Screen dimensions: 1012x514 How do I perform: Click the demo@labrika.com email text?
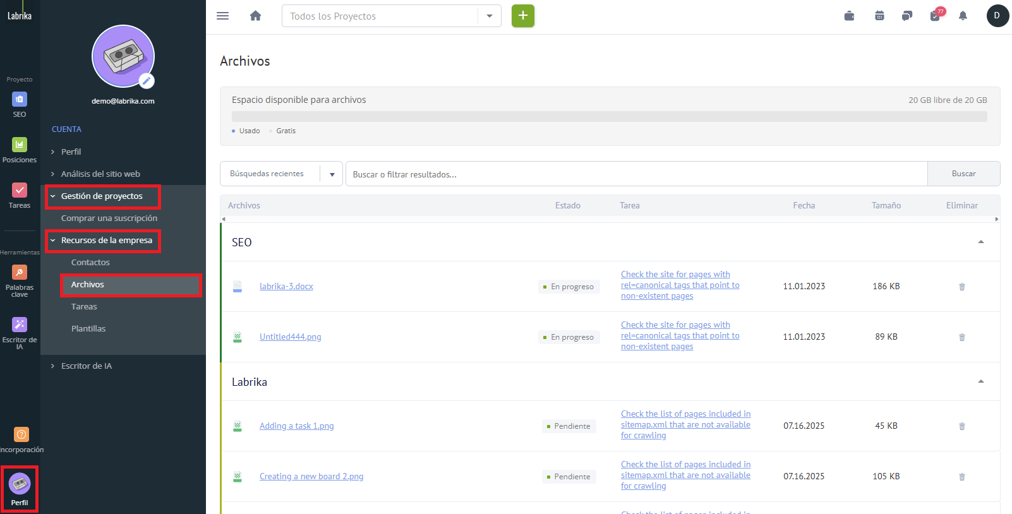point(123,101)
